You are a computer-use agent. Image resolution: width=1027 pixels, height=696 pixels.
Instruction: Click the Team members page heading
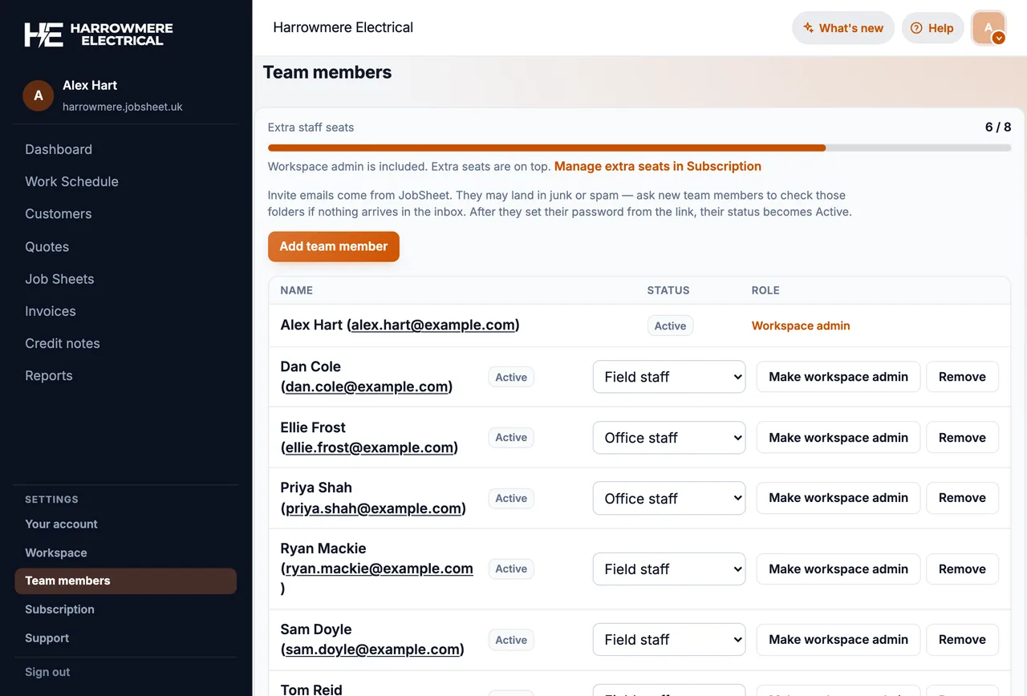(x=327, y=72)
